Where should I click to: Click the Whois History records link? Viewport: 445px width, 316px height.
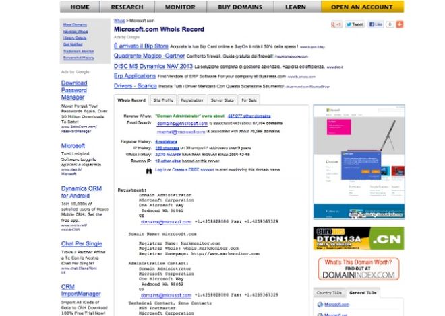[168, 155]
